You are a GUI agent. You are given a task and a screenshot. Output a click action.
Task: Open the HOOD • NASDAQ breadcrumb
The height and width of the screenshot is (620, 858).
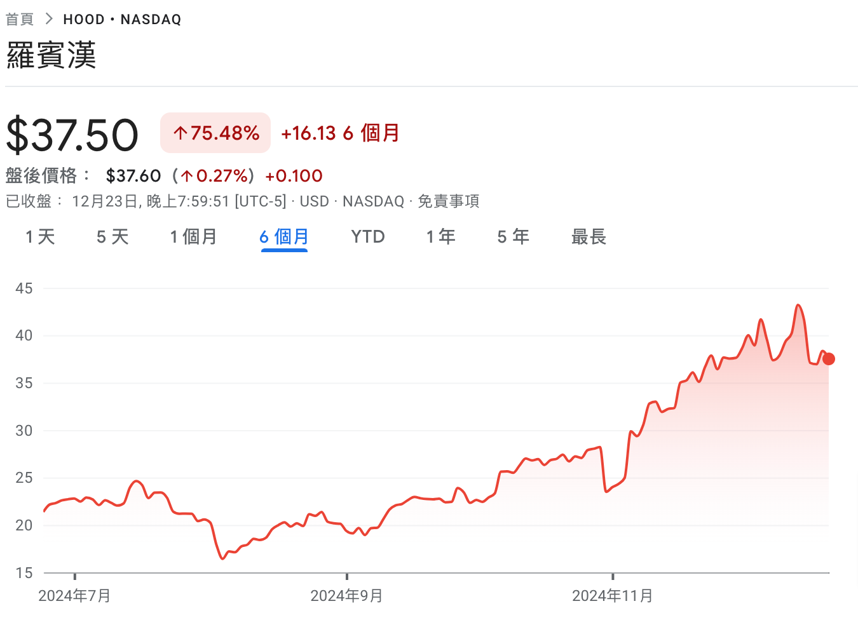[122, 19]
